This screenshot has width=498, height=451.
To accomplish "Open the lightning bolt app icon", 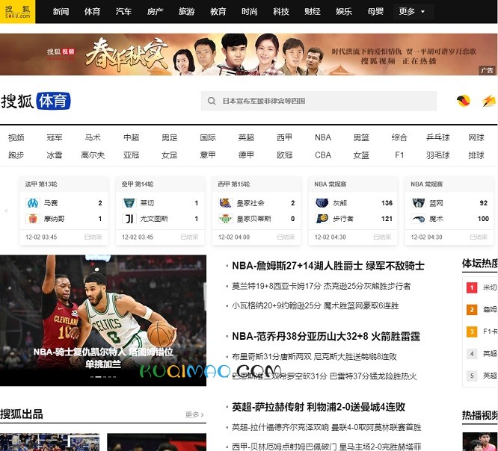I will click(x=489, y=101).
